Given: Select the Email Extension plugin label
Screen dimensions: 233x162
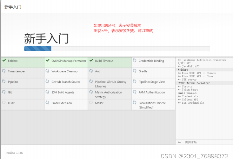Looking at the screenshot, I should (62, 103).
